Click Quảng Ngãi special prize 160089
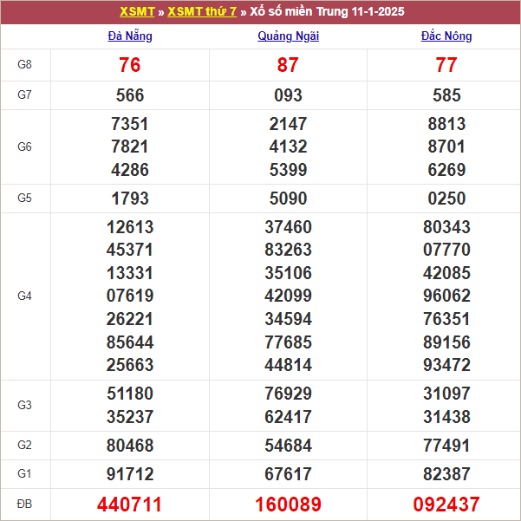This screenshot has height=521, width=521. pos(288,504)
